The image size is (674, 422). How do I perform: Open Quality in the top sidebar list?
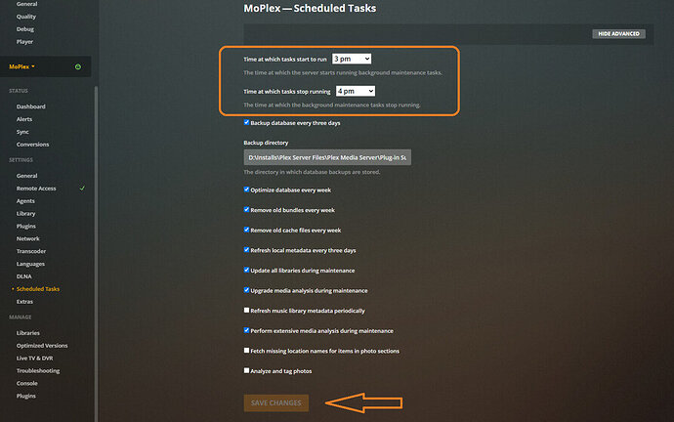coord(26,17)
